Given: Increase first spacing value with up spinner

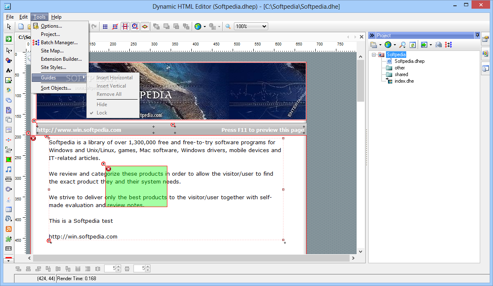Looking at the screenshot, I should pos(119,267).
